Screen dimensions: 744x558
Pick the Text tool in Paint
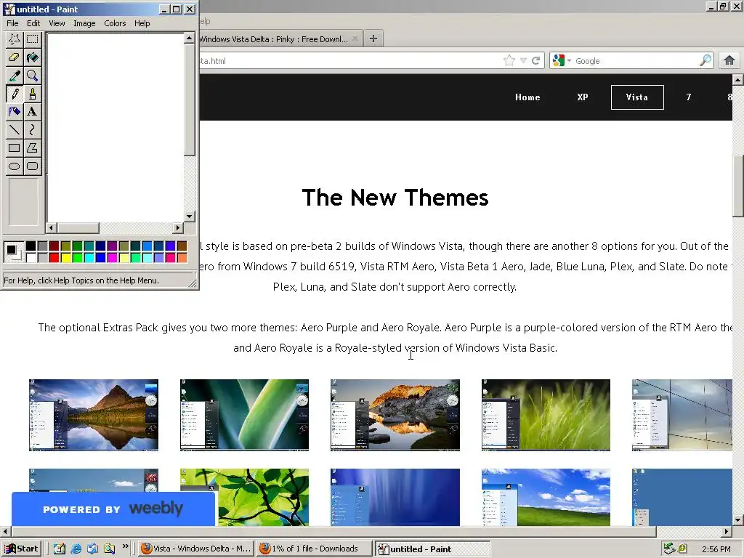pos(32,111)
